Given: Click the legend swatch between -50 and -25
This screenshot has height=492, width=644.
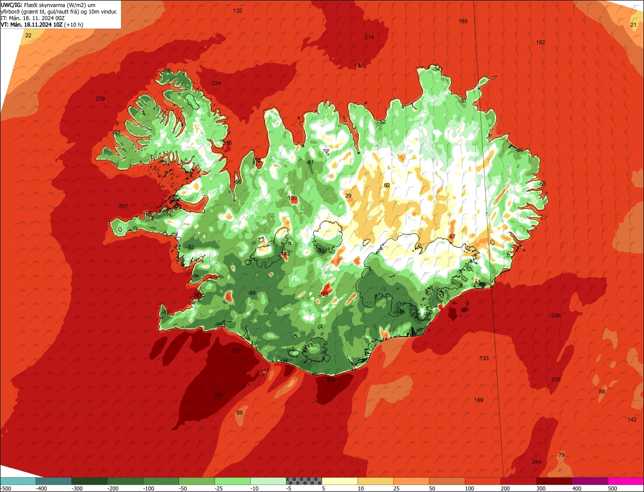Looking at the screenshot, I should (x=196, y=481).
